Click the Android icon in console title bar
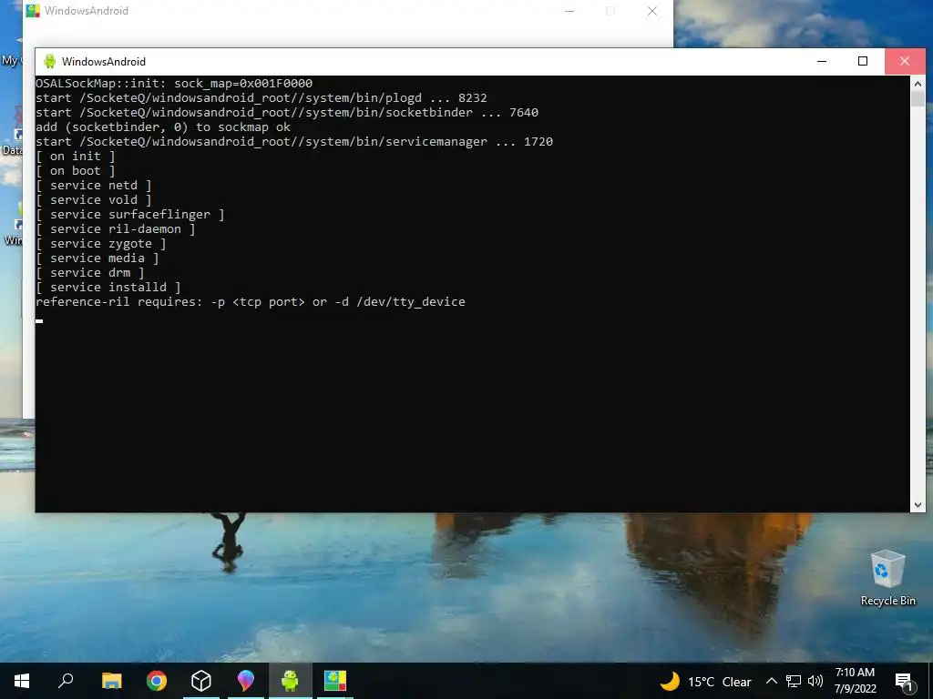Viewport: 933px width, 699px height. coord(50,61)
